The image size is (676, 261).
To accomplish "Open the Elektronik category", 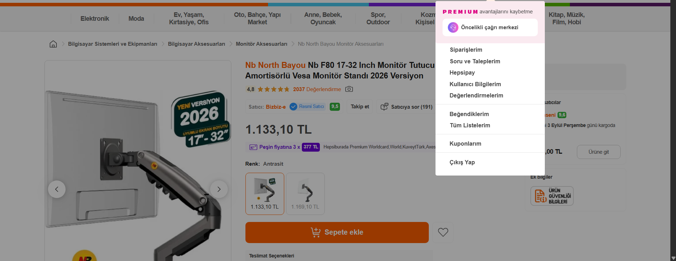I will click(x=95, y=19).
